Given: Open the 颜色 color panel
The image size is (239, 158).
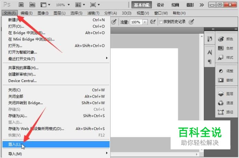Looking at the screenshot, I should (x=226, y=39).
